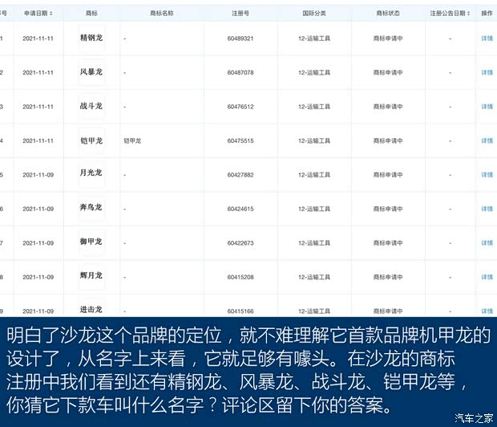Viewport: 497px width, 427px height.
Task: Click 12-运输工具 class in 奔鸟龙 row
Action: pos(314,209)
